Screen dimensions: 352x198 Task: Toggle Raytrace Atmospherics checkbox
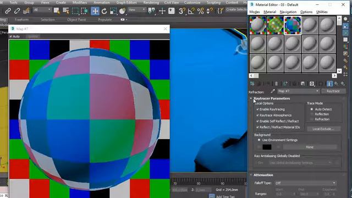[x=258, y=115]
